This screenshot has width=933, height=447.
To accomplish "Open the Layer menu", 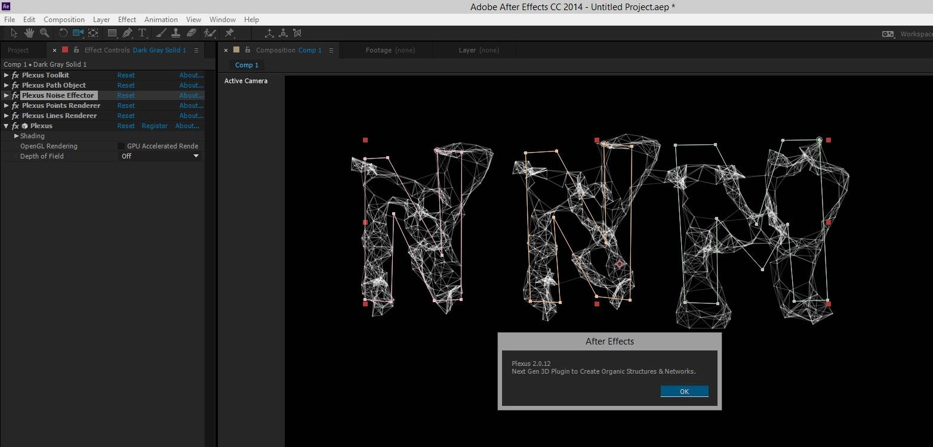I will [x=101, y=20].
